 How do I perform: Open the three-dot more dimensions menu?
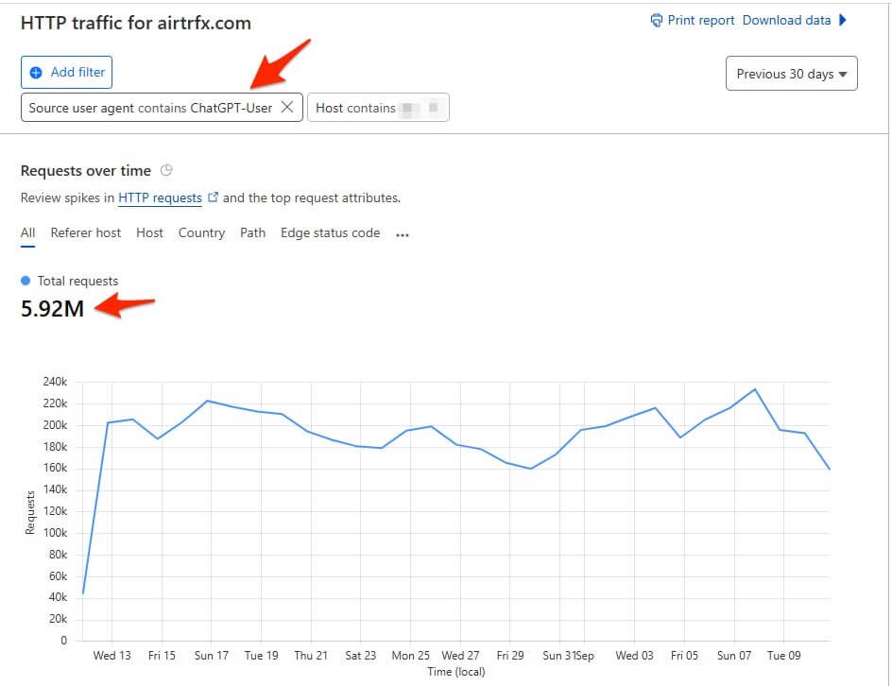click(403, 234)
